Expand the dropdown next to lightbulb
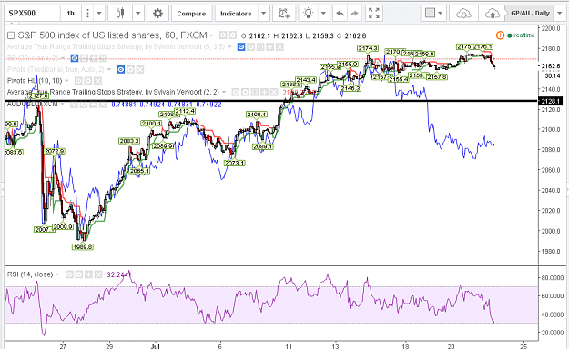 [x=323, y=14]
